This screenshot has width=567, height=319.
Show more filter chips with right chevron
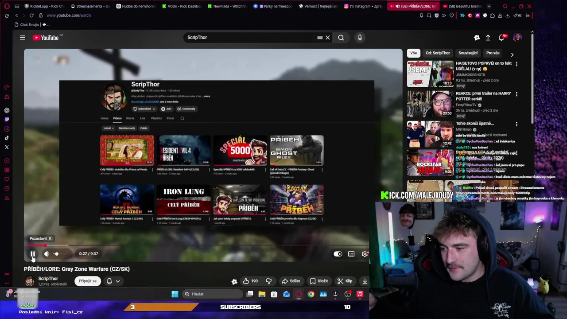(512, 54)
